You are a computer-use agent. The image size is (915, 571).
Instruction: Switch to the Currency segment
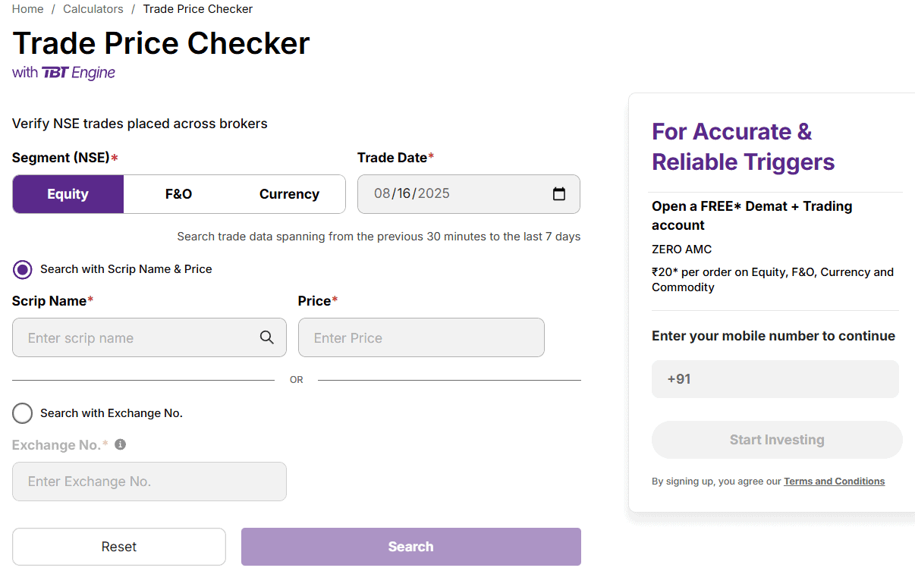(x=289, y=194)
